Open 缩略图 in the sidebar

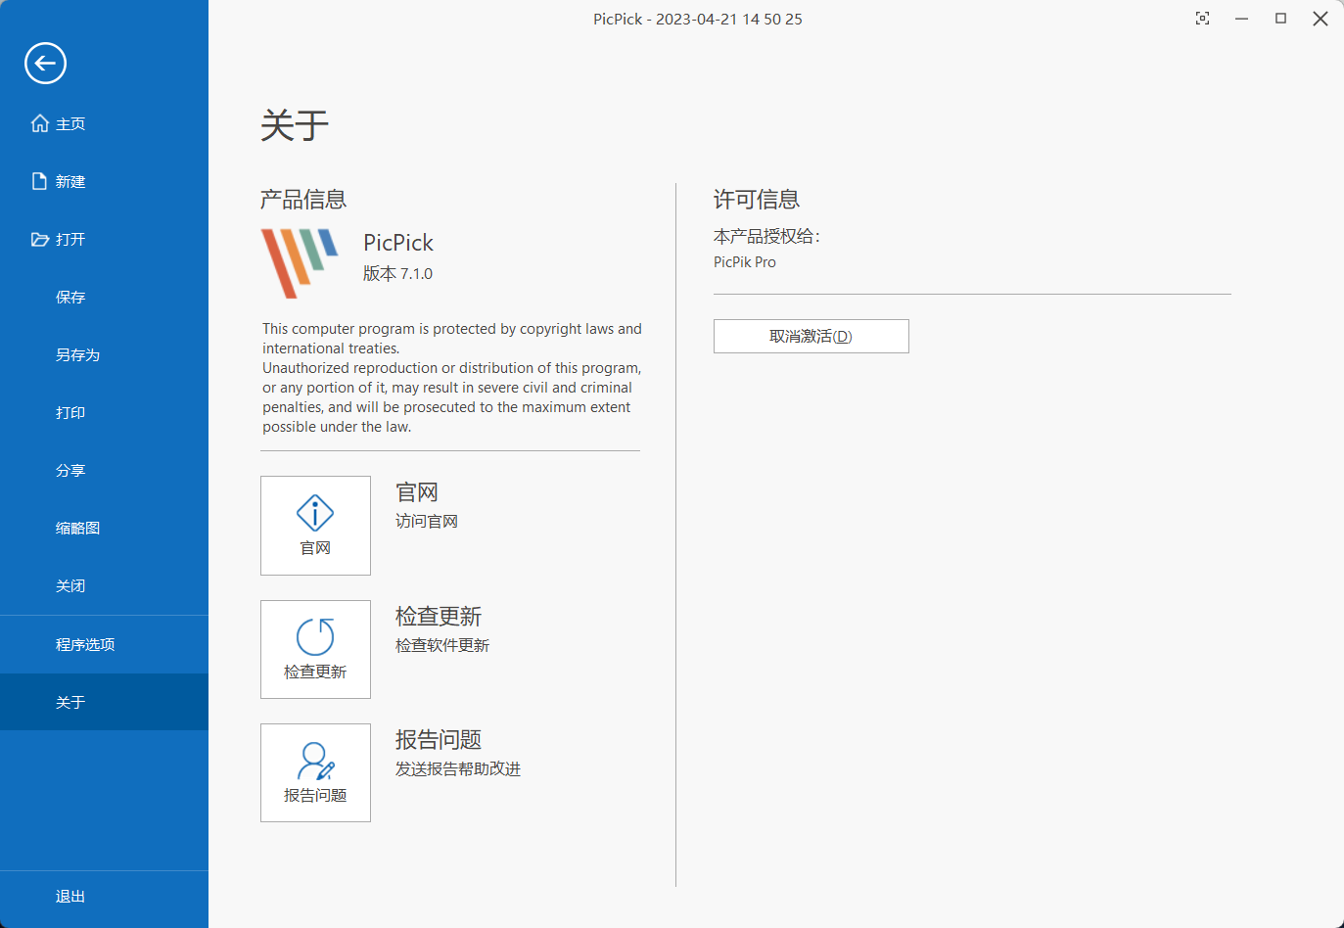pyautogui.click(x=104, y=528)
